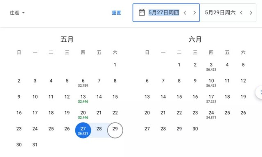
Task: Select June 3 priced $6,421
Action: (211, 67)
